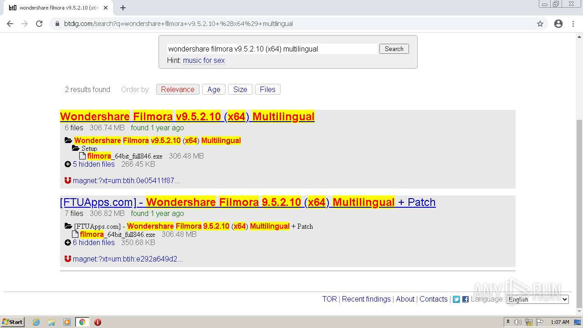Image resolution: width=583 pixels, height=328 pixels.
Task: Open Internet Explorer from taskbar
Action: pos(36,322)
